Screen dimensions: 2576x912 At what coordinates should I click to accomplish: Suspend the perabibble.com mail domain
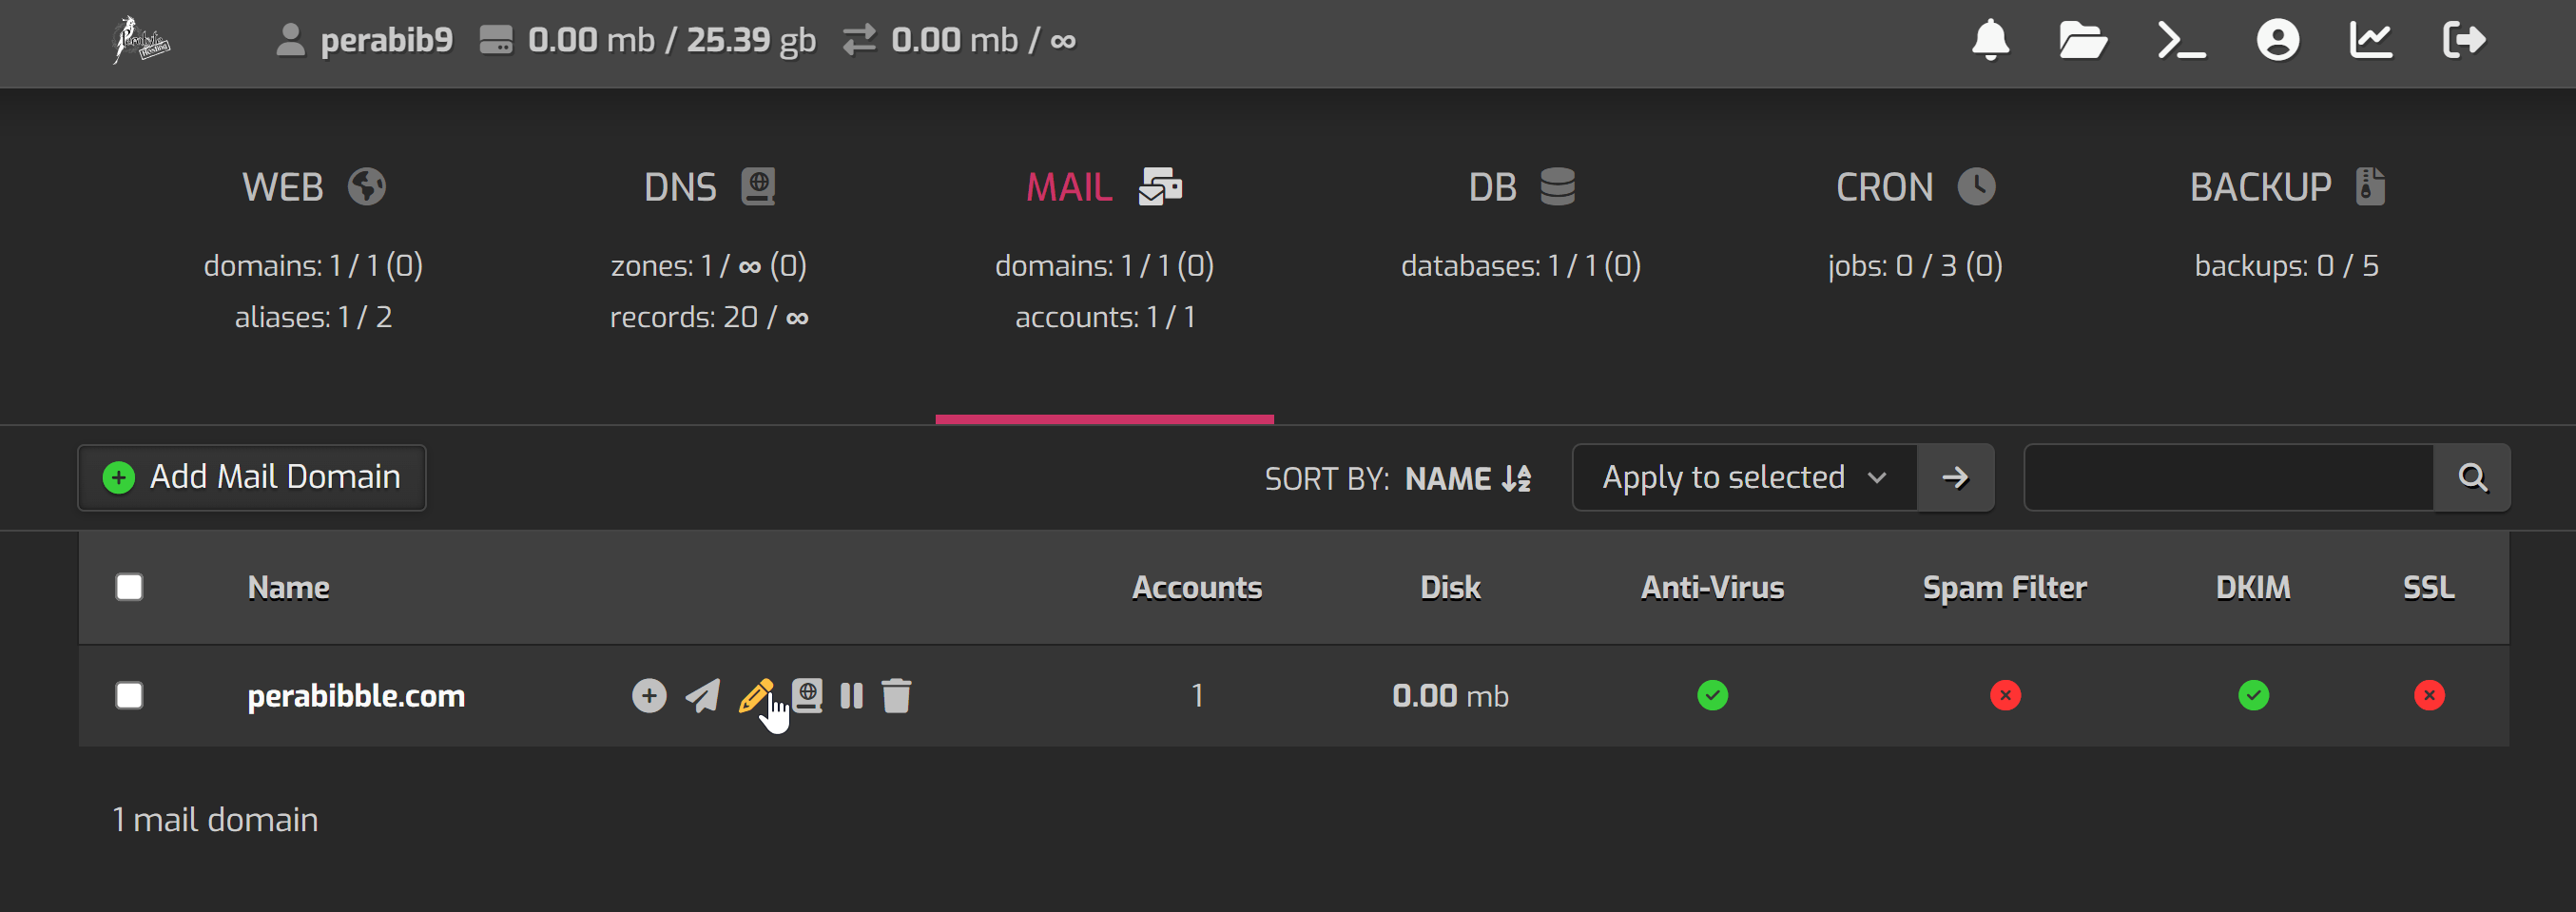851,695
